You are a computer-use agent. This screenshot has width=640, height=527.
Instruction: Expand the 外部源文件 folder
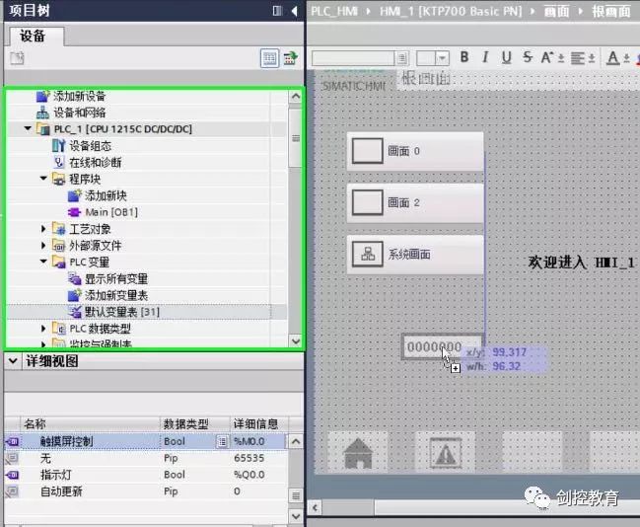coord(43,246)
